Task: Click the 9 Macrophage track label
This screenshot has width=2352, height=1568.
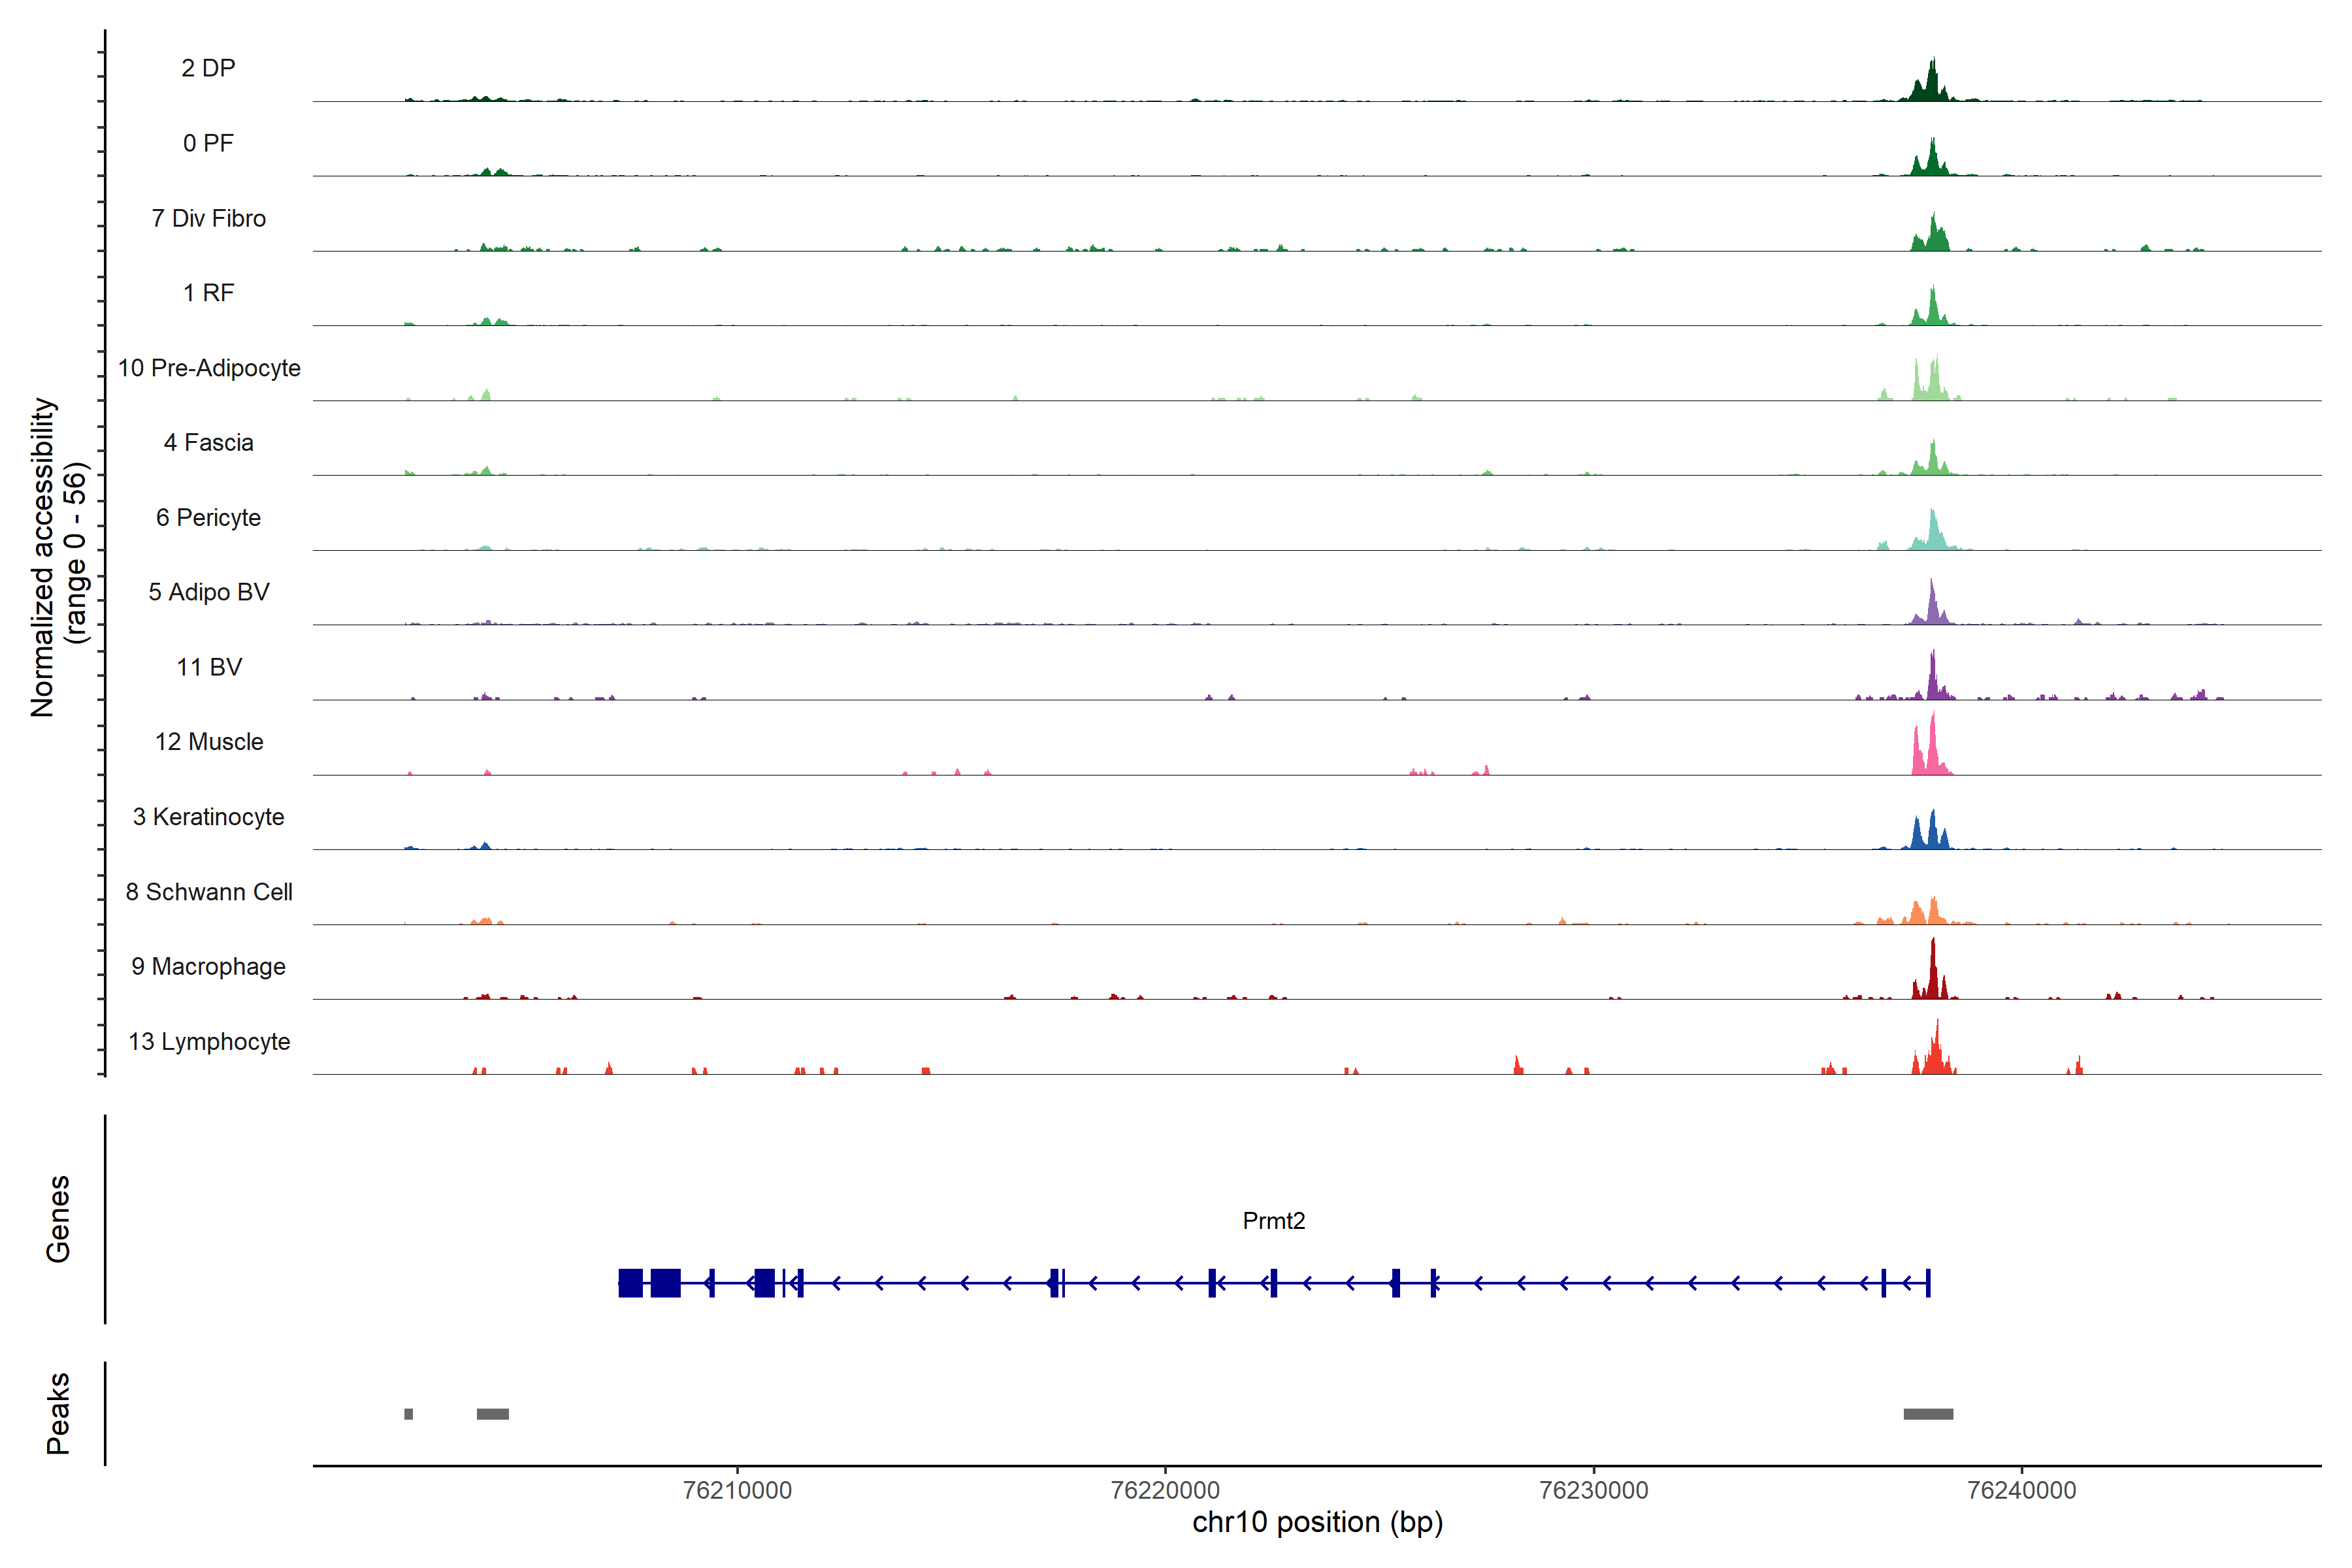Action: [208, 966]
